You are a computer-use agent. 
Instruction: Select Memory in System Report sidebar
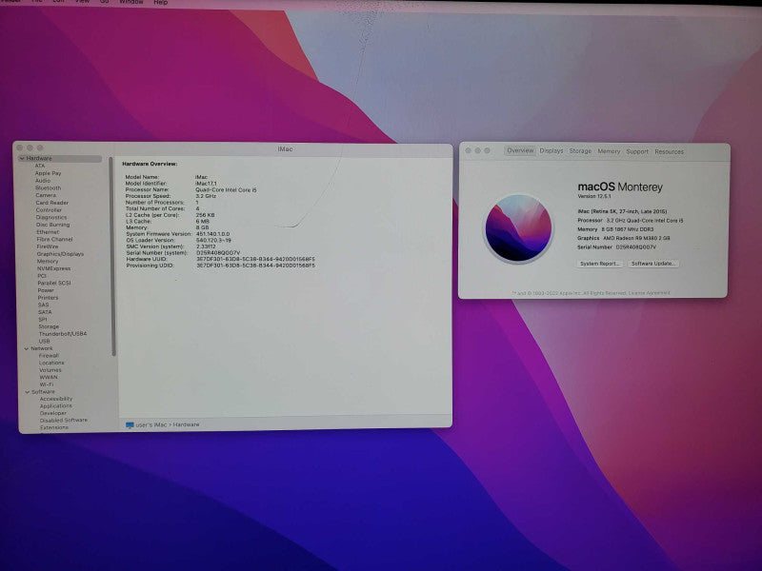48,261
